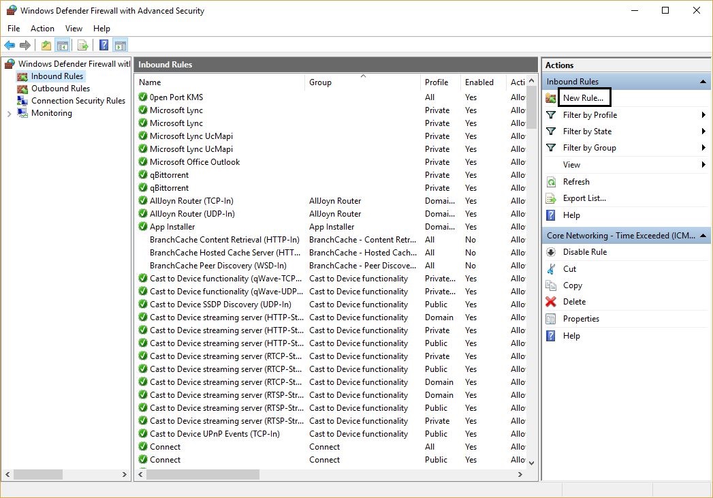Click the Cut icon for the selected rule
Screen dimensions: 713x498
point(550,268)
